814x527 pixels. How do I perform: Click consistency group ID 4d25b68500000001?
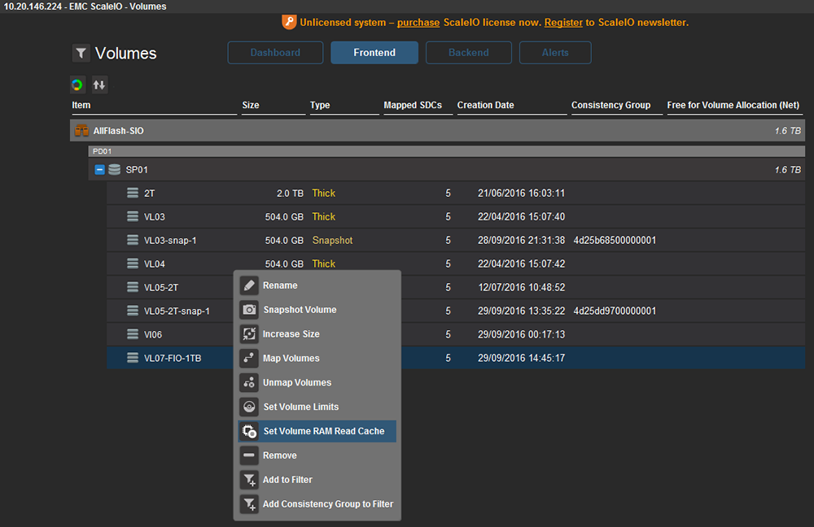[x=615, y=240]
